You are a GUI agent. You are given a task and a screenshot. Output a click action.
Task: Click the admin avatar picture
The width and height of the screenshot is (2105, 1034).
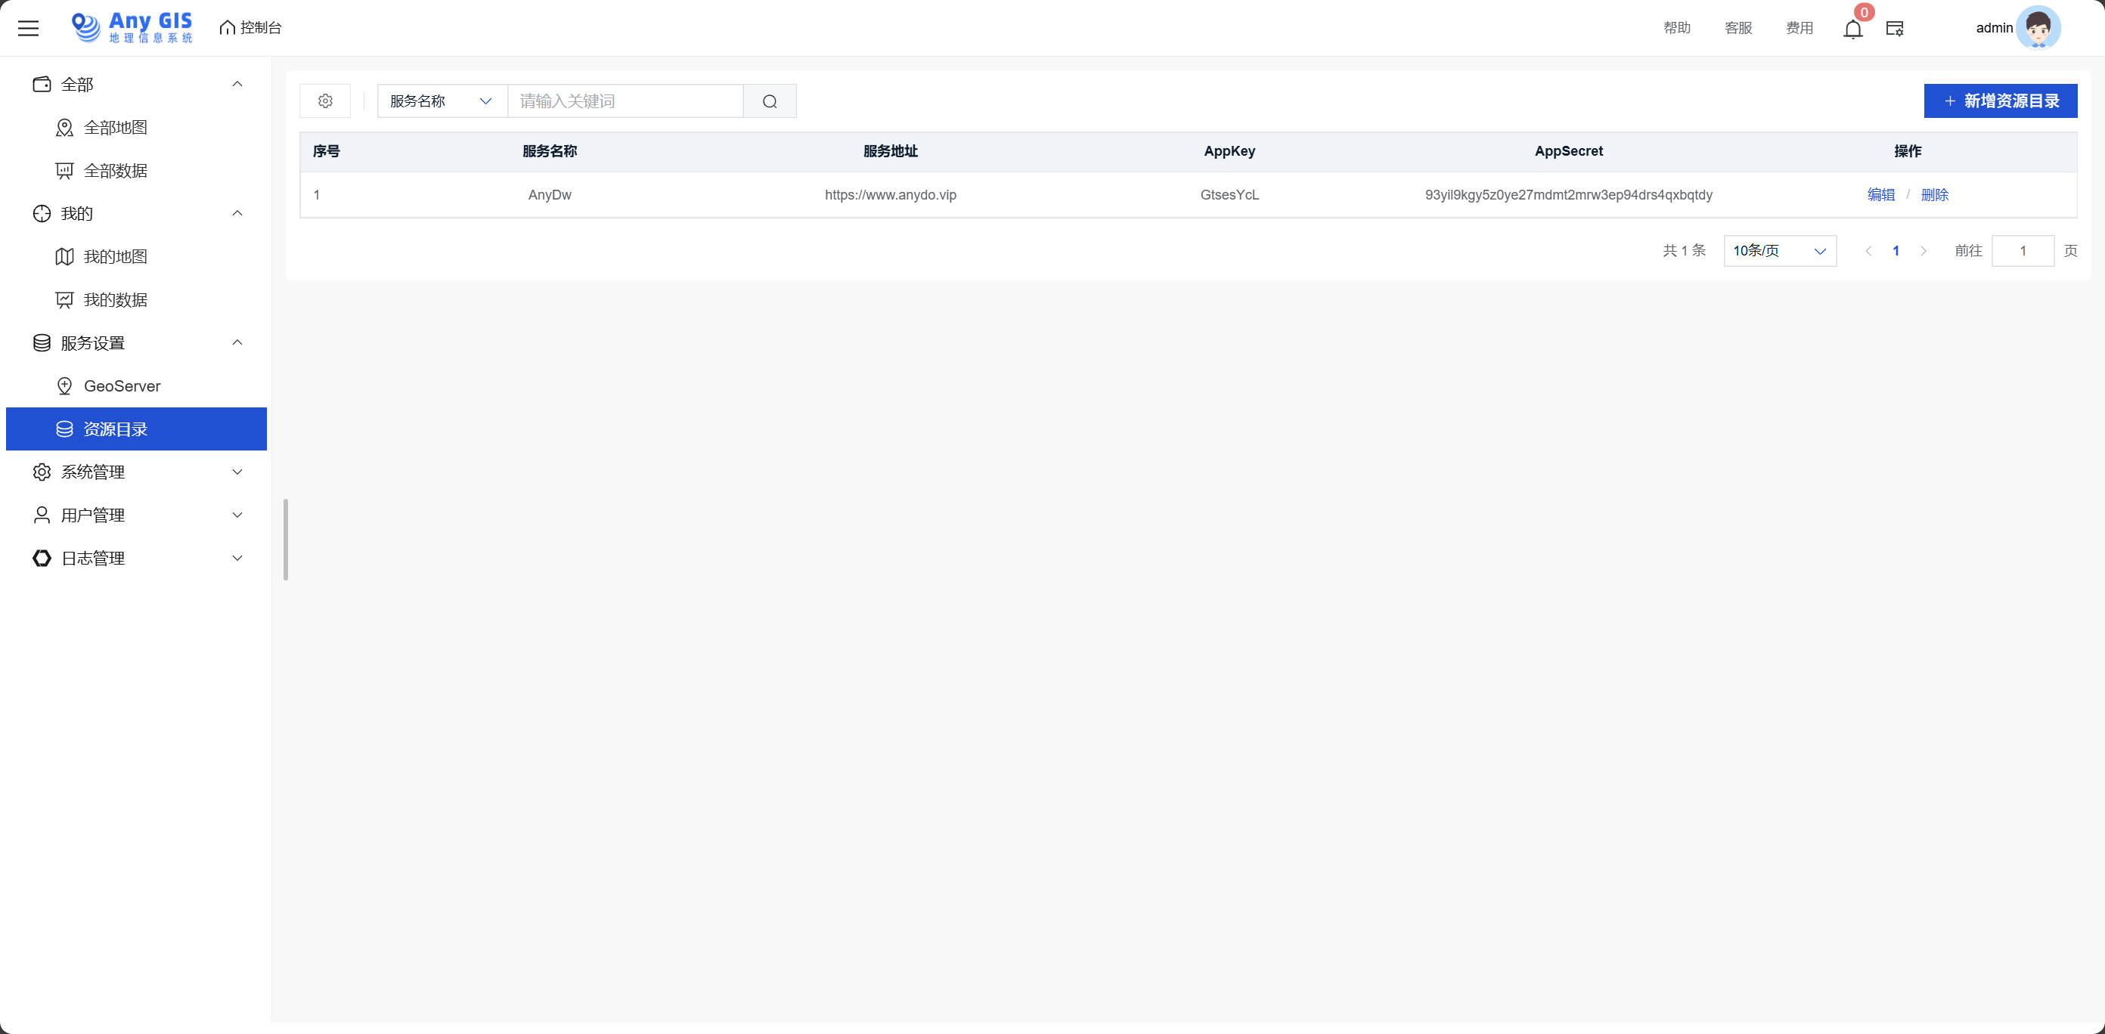[x=2037, y=28]
